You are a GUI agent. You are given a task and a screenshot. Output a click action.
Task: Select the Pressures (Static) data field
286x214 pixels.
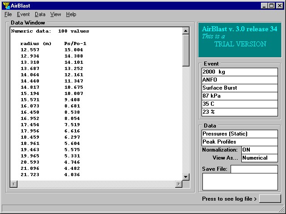click(x=240, y=134)
